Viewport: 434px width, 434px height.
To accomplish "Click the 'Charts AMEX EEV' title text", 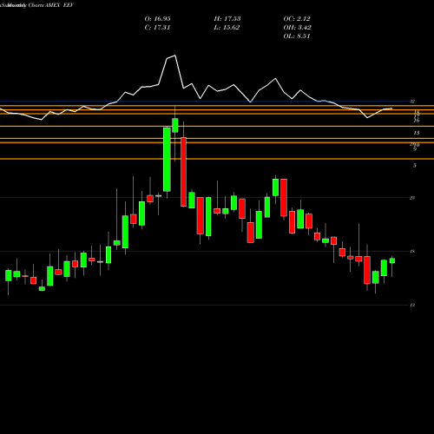I will tap(51, 5).
